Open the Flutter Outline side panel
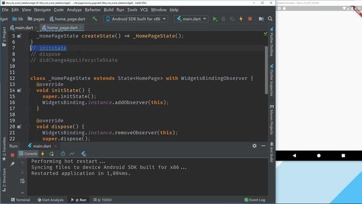 [x=271, y=42]
